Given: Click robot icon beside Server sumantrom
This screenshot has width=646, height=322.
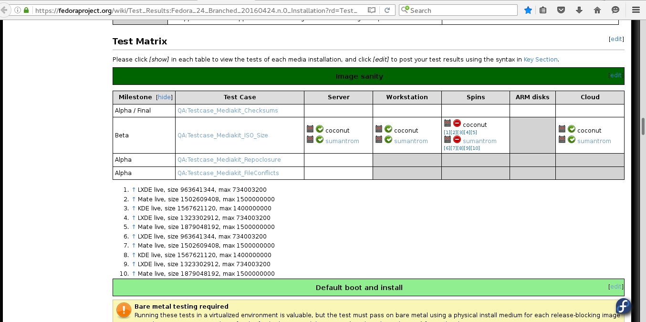Looking at the screenshot, I should 310,139.
